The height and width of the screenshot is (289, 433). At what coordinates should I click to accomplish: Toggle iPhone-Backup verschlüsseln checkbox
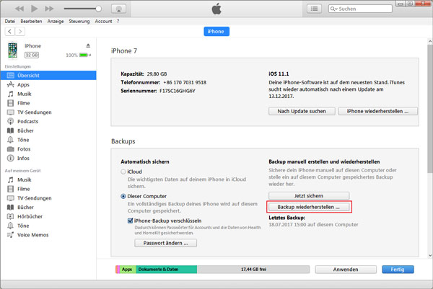[131, 221]
